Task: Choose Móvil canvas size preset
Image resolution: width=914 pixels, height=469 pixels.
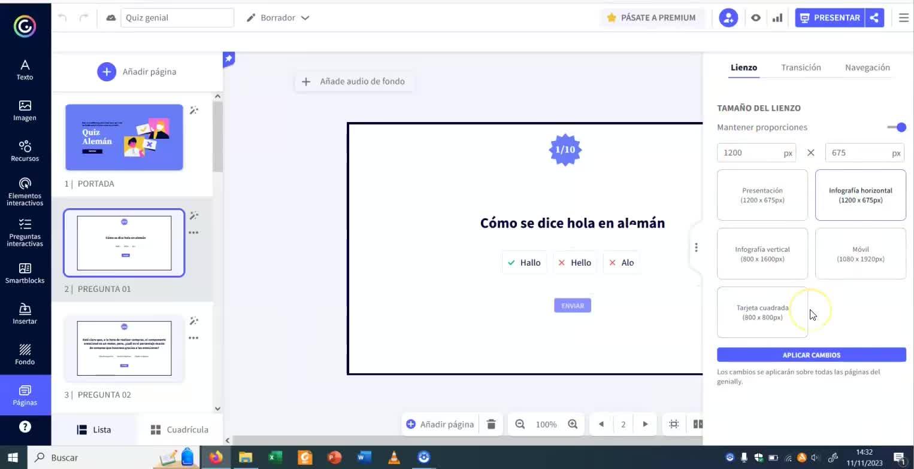Action: point(861,254)
